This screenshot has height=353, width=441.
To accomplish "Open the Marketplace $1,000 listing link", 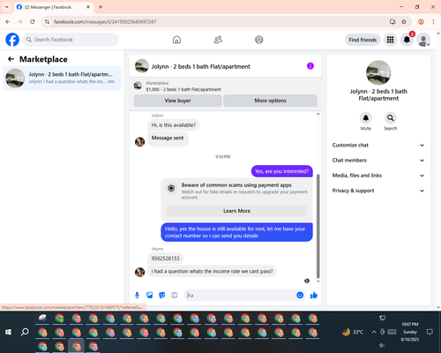I will coord(183,89).
